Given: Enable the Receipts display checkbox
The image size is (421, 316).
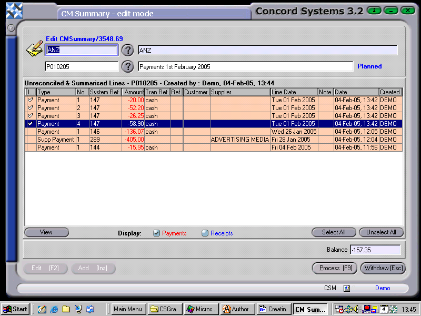Looking at the screenshot, I should coord(205,233).
